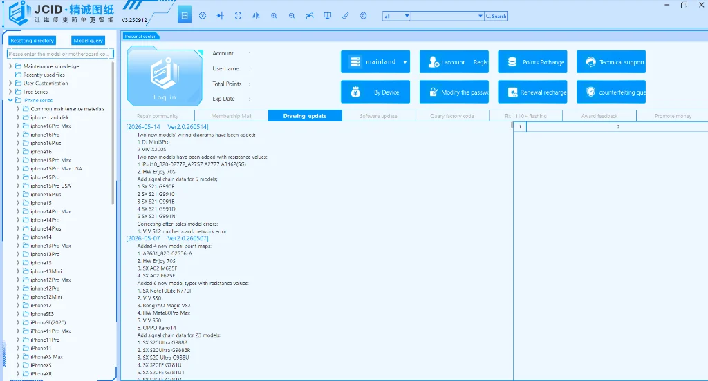The height and width of the screenshot is (381, 708).
Task: Select the Personal center tab
Action: [x=140, y=36]
